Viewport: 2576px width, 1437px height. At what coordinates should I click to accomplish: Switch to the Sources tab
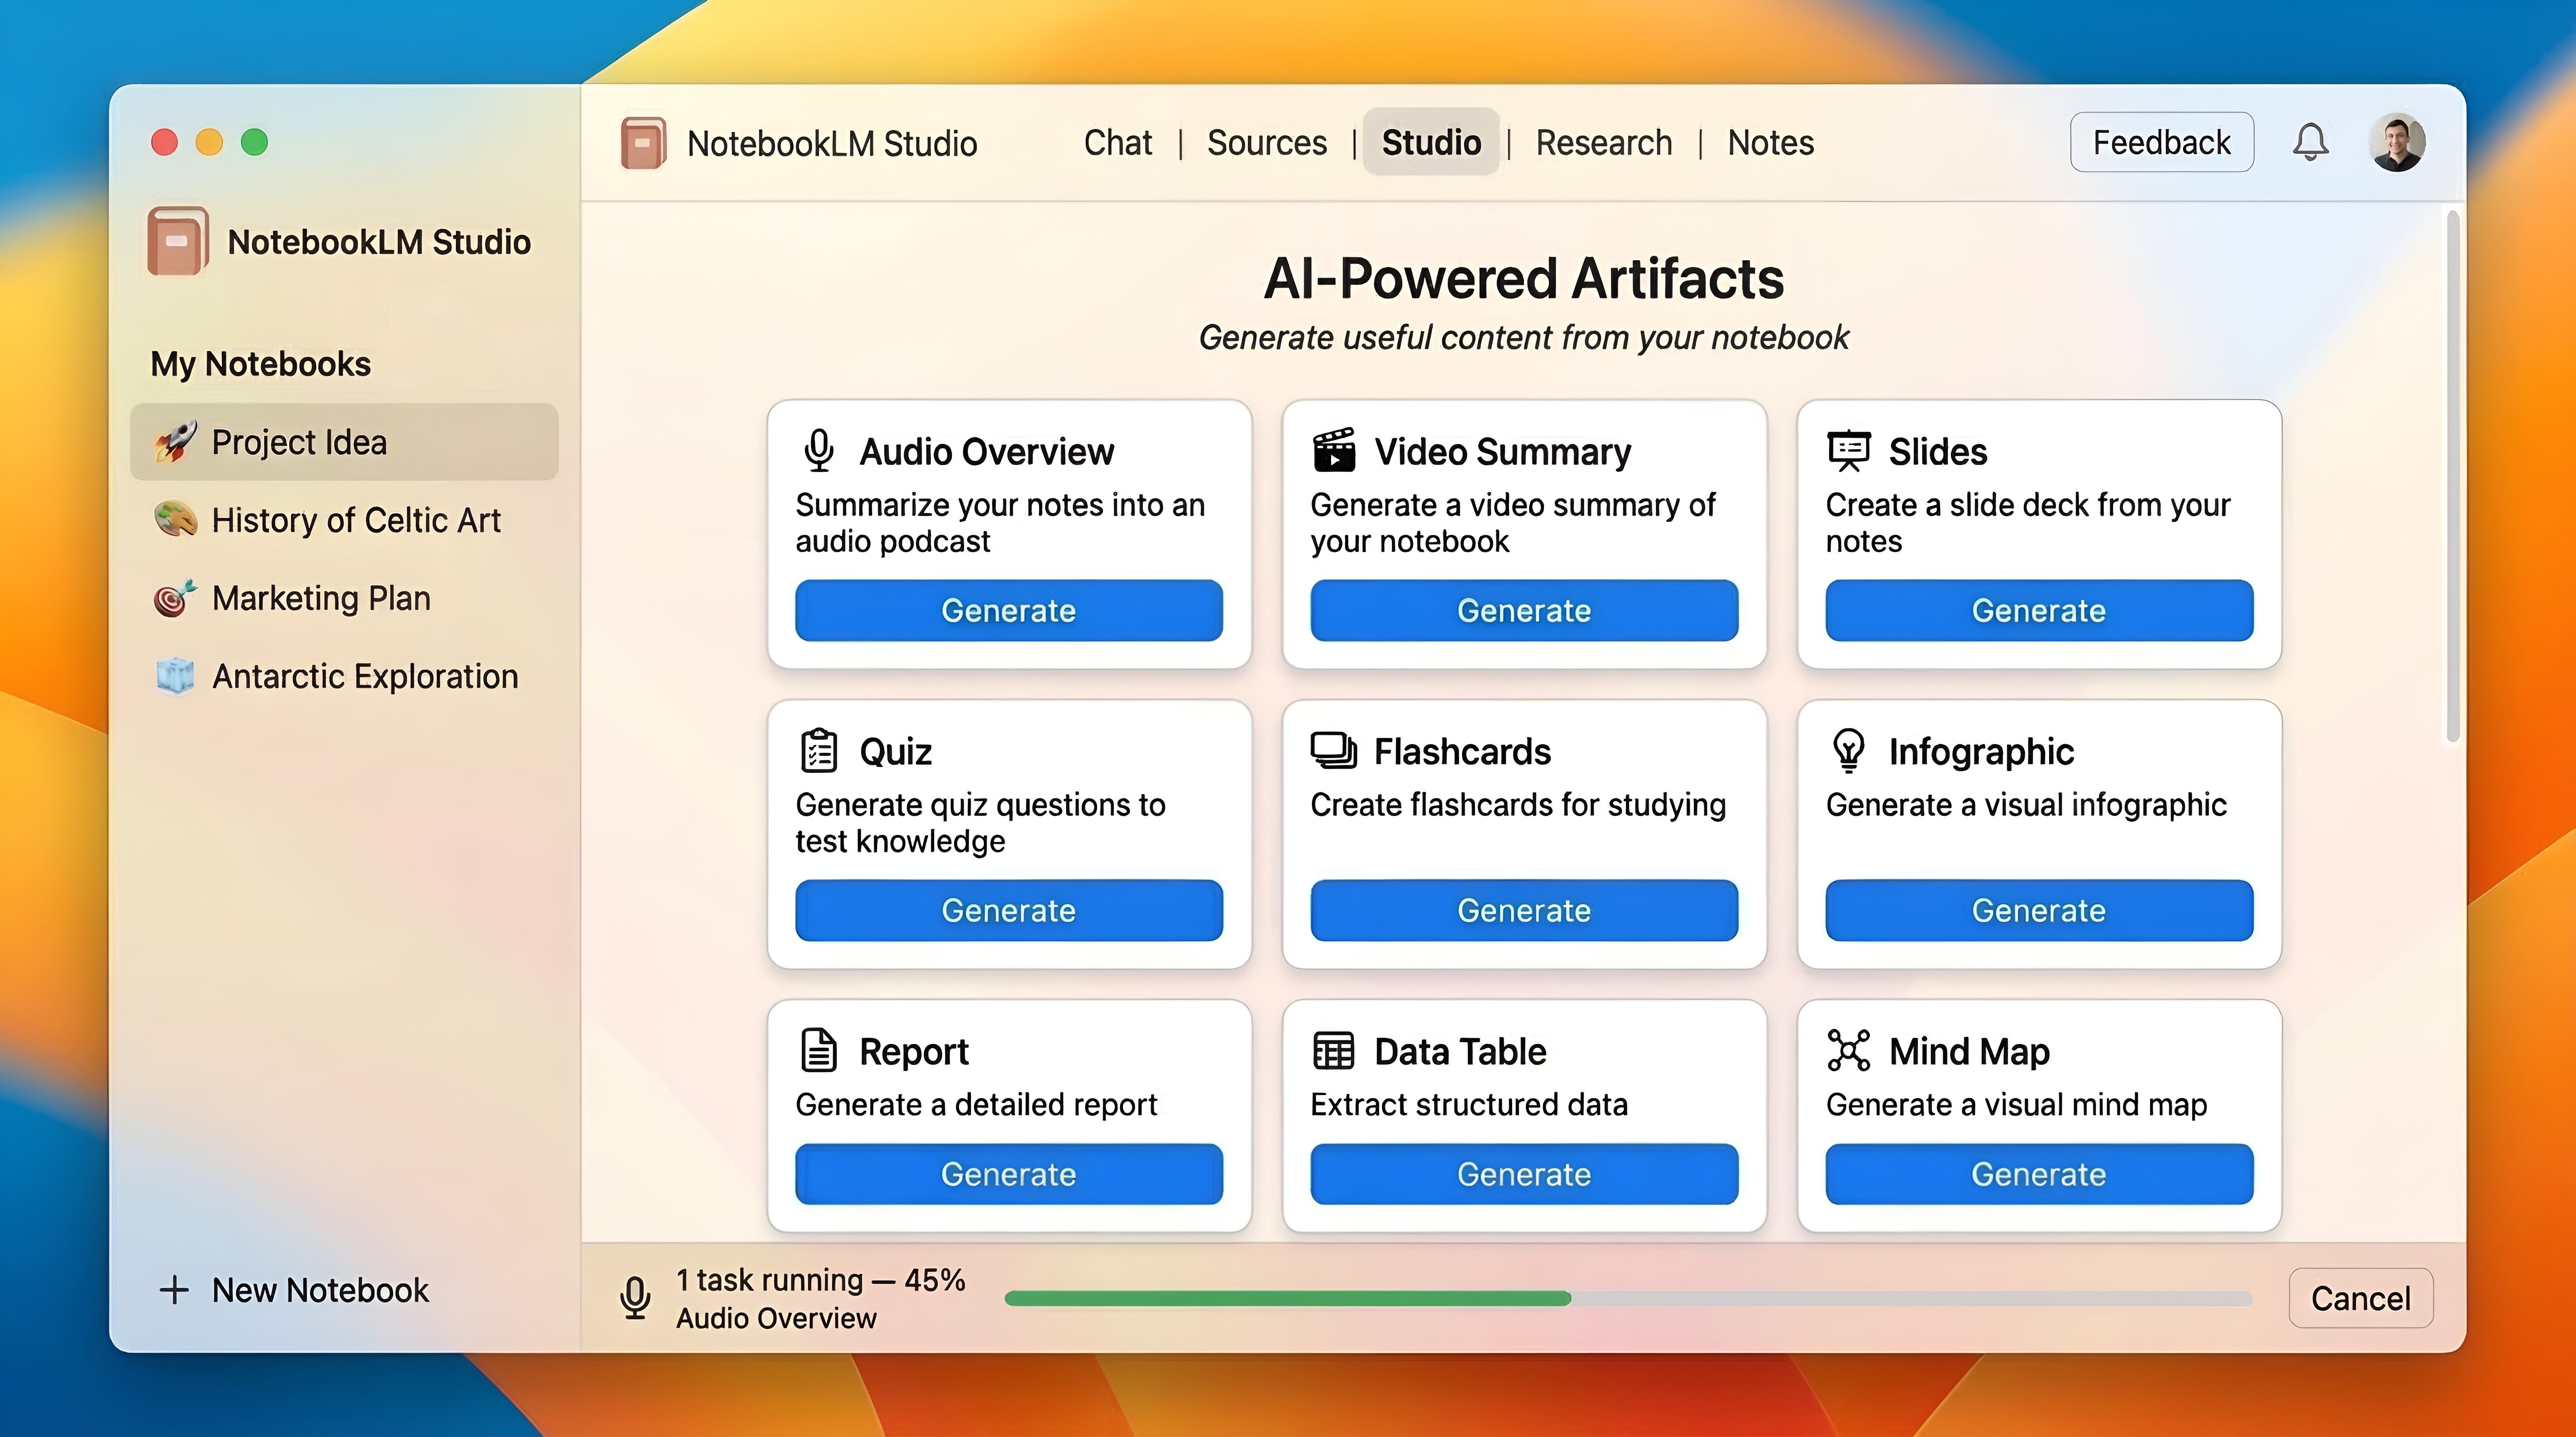pos(1267,143)
